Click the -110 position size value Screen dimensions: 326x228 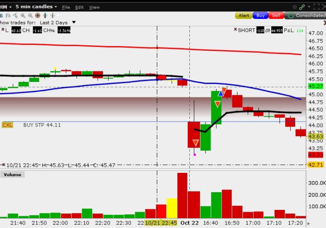[260, 30]
